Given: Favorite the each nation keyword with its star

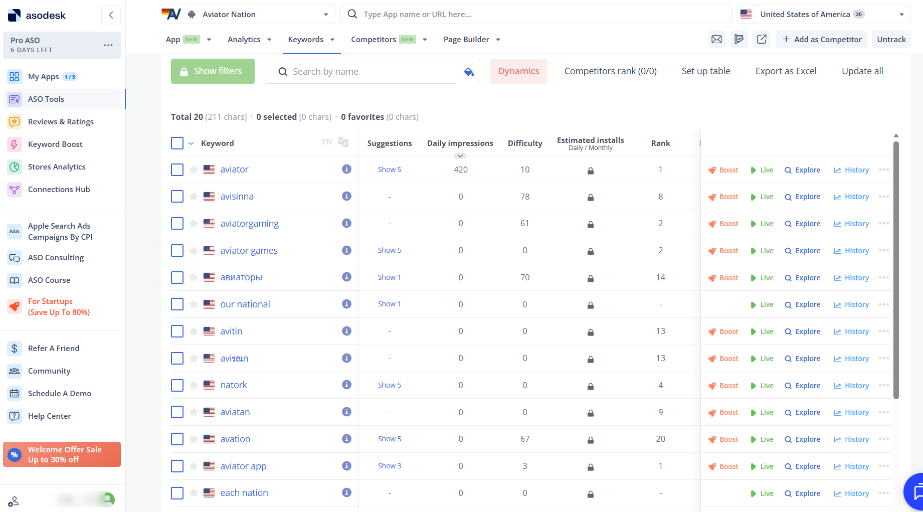Looking at the screenshot, I should [x=194, y=493].
